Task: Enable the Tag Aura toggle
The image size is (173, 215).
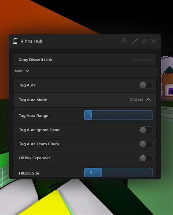Action: pos(146,85)
